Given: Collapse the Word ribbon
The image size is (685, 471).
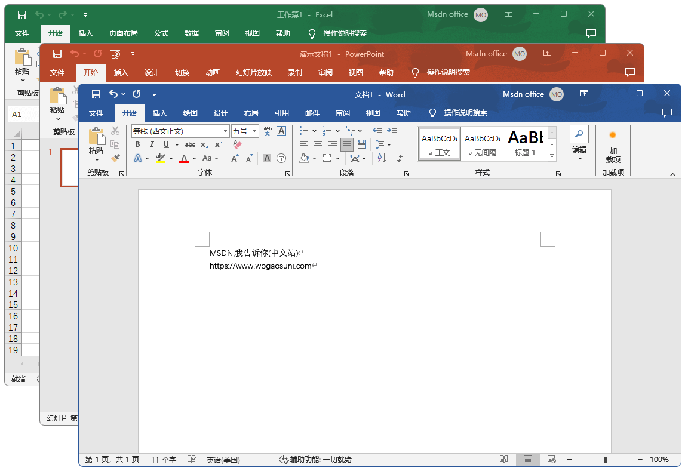Looking at the screenshot, I should point(672,174).
